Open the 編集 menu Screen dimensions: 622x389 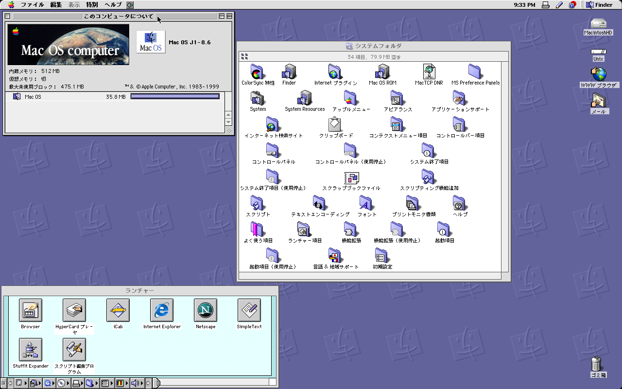click(x=56, y=5)
